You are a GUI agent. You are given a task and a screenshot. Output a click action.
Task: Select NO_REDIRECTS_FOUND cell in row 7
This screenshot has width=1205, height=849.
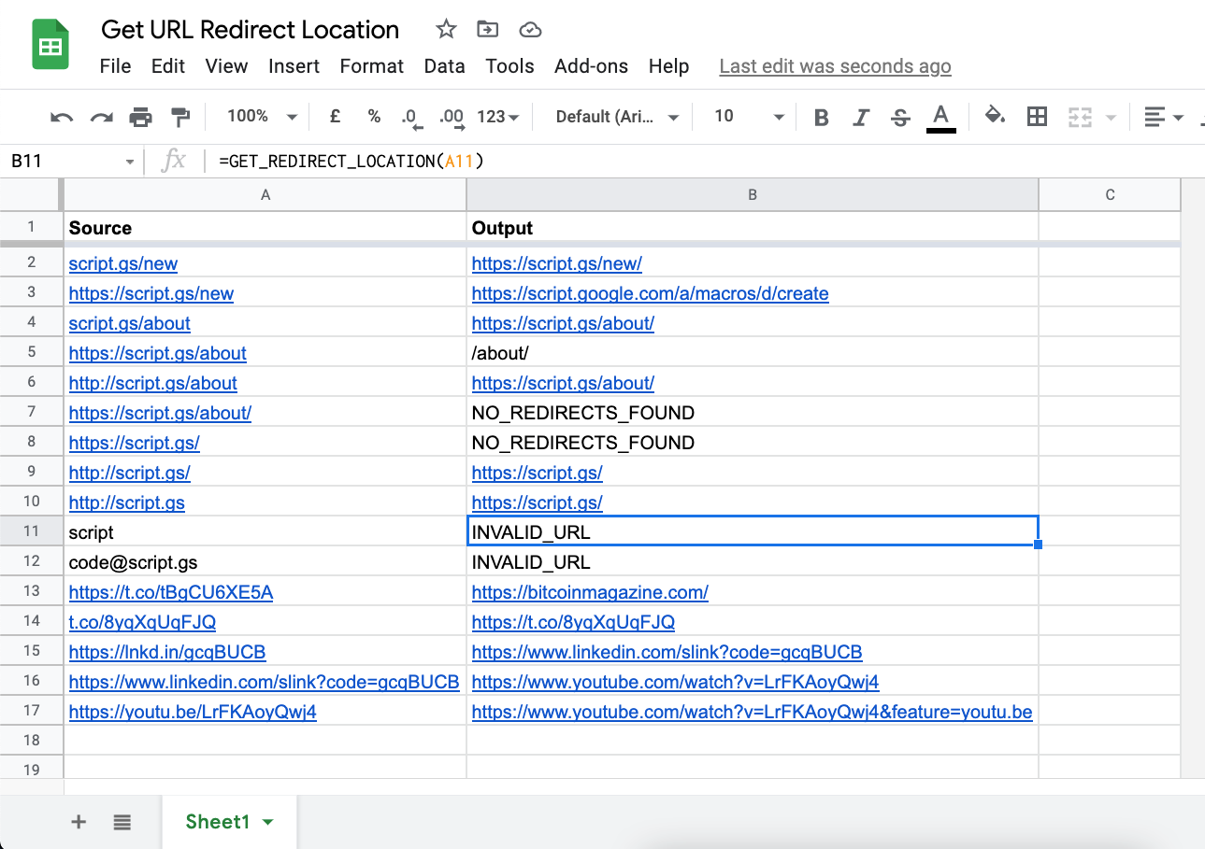[x=753, y=414]
